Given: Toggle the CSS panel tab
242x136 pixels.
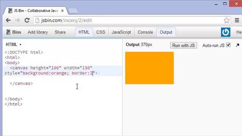Looking at the screenshot, I should [x=101, y=32].
